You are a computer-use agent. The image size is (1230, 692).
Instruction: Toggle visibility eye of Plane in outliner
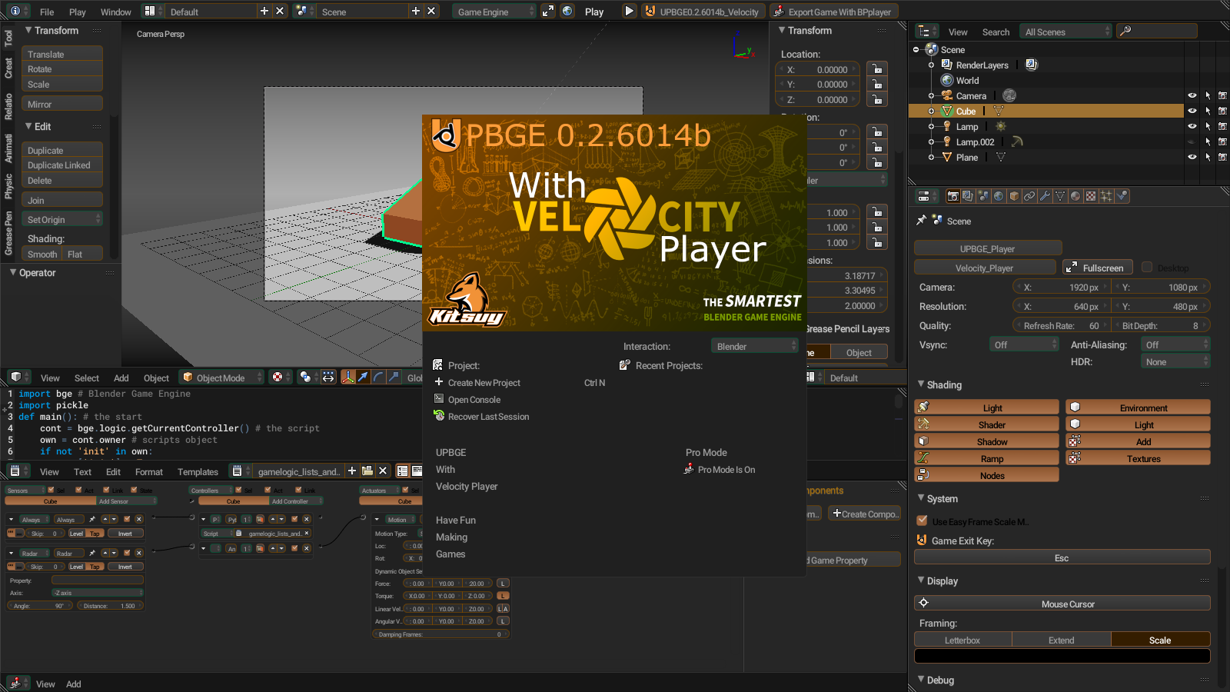[1192, 157]
